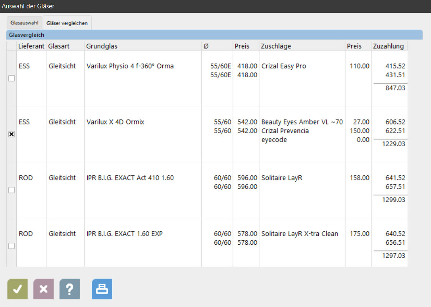Click the Glasart column header
The width and height of the screenshot is (431, 307).
(x=59, y=46)
